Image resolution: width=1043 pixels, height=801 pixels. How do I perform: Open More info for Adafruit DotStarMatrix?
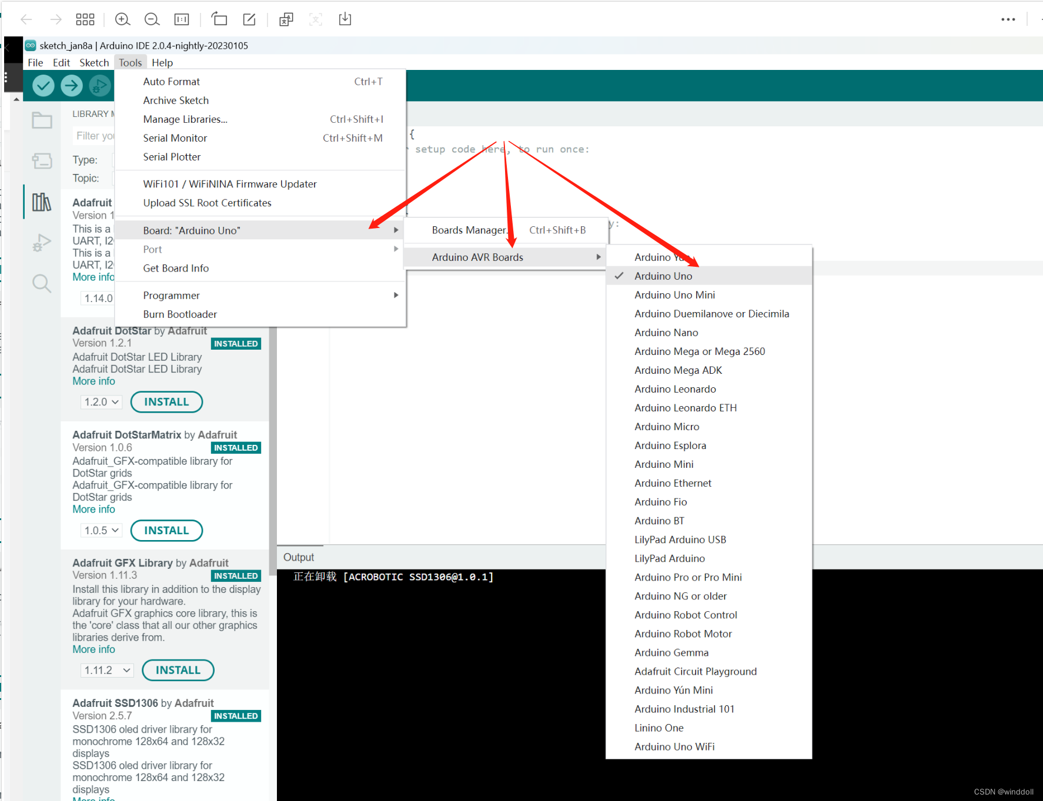93,509
